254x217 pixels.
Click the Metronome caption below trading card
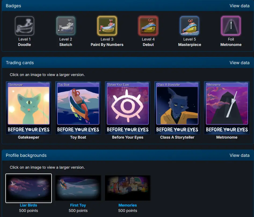point(227,137)
